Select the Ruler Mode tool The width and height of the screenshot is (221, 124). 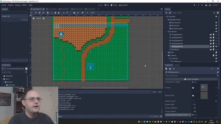[x=59, y=13]
